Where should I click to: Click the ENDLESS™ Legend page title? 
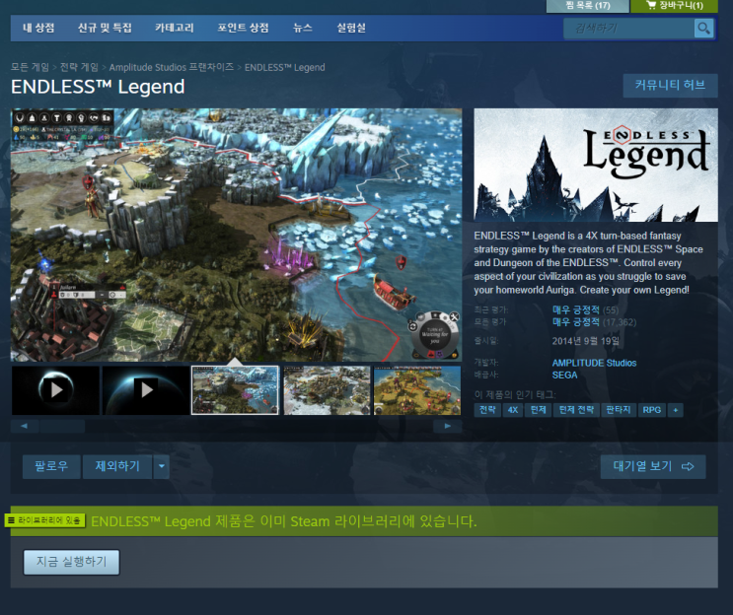(x=98, y=87)
